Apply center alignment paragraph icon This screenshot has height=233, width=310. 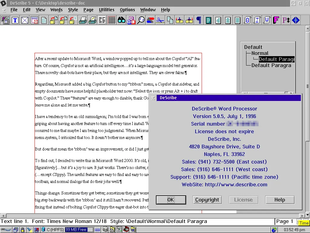[228, 20]
